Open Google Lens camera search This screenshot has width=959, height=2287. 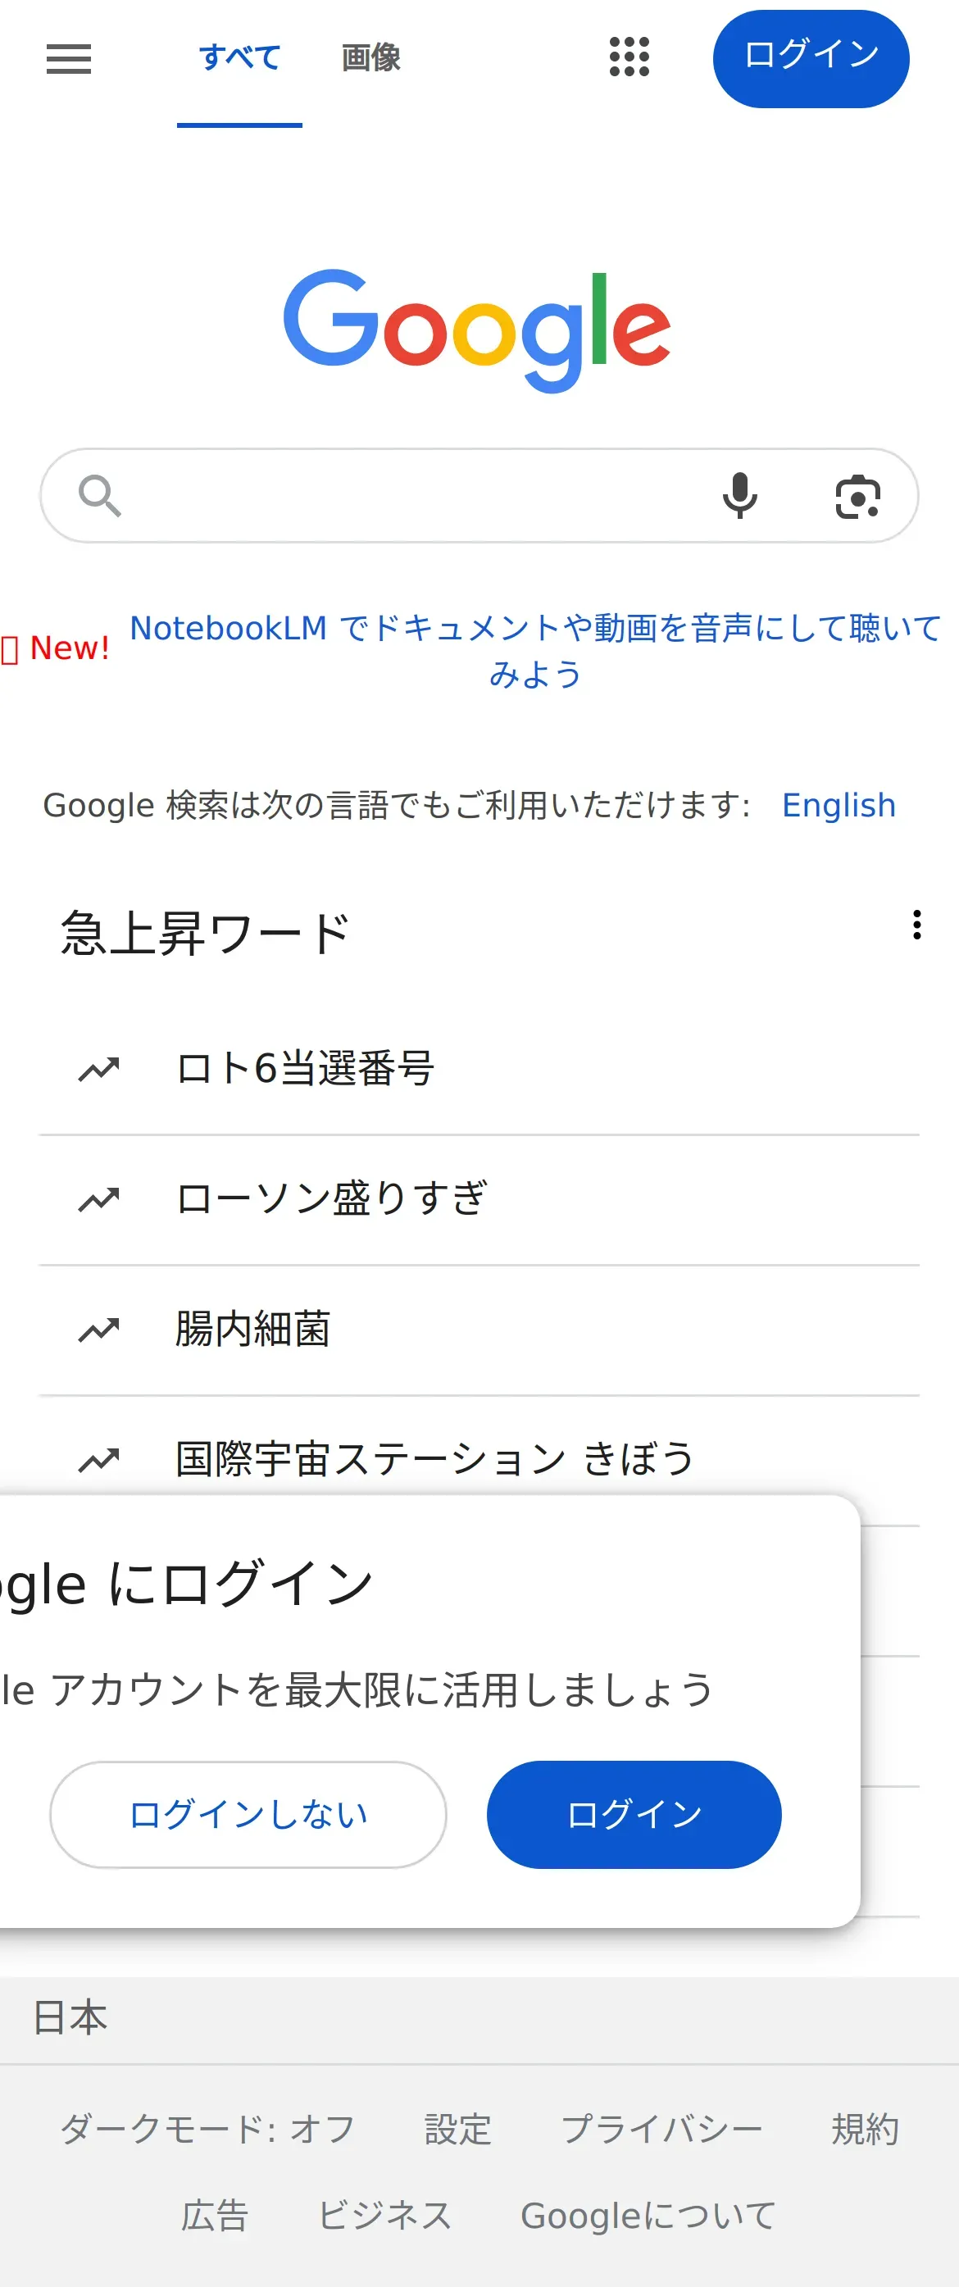coord(857,495)
